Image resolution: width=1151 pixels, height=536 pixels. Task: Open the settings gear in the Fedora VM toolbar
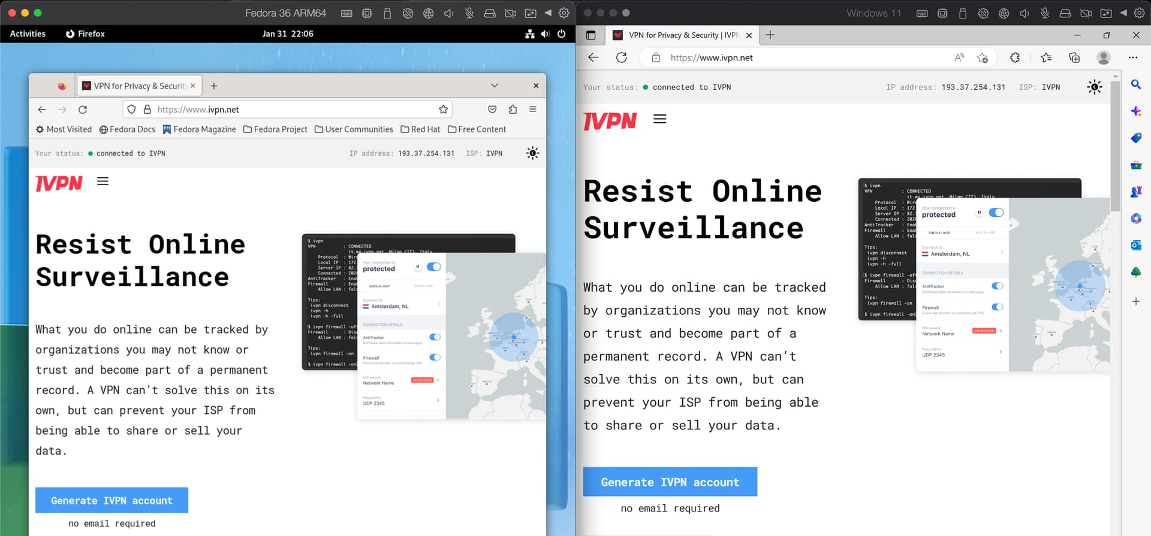click(564, 13)
